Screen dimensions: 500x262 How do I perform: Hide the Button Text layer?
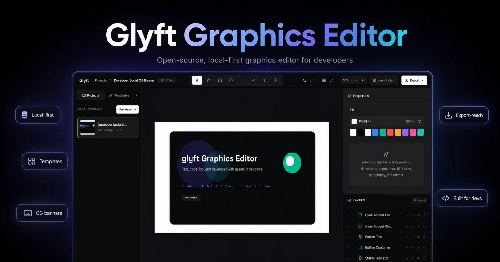click(x=419, y=237)
